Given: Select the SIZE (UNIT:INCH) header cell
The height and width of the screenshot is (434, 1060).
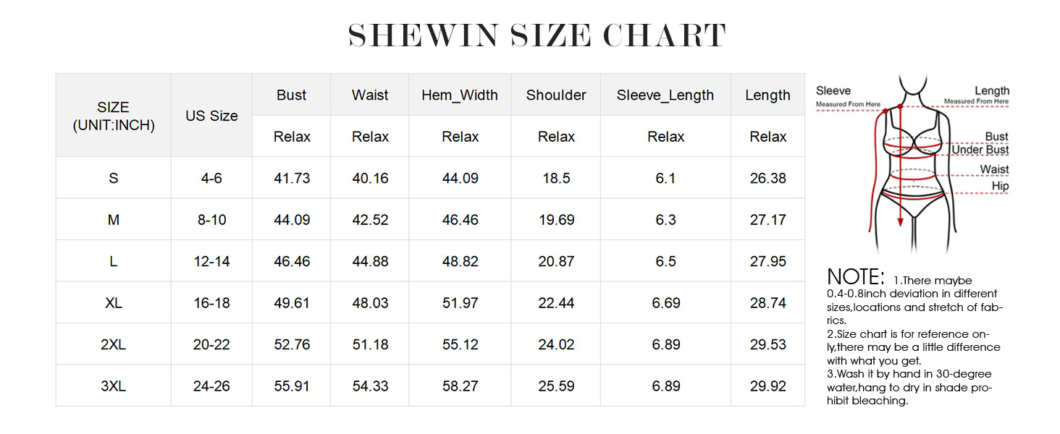Looking at the screenshot, I should [114, 116].
